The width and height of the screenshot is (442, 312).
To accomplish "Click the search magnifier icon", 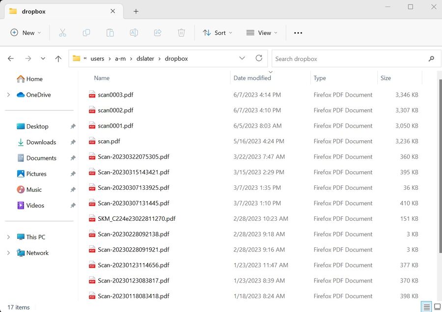I will tap(431, 58).
